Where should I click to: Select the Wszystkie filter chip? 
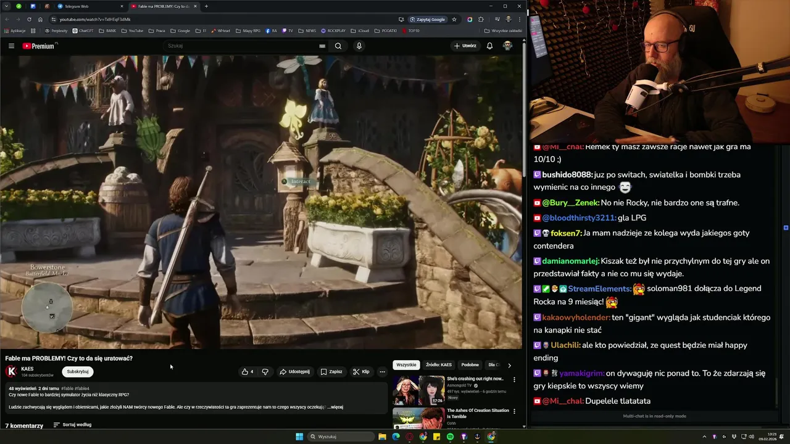pos(406,365)
